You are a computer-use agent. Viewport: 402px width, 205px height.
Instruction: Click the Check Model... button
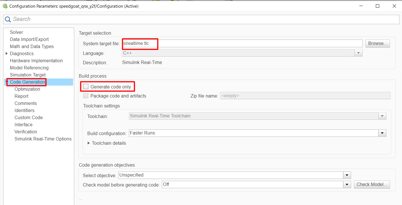[372, 185]
